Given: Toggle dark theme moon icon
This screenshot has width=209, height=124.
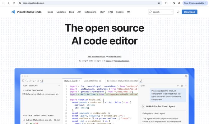Looking at the screenshot, I should tap(178, 12).
